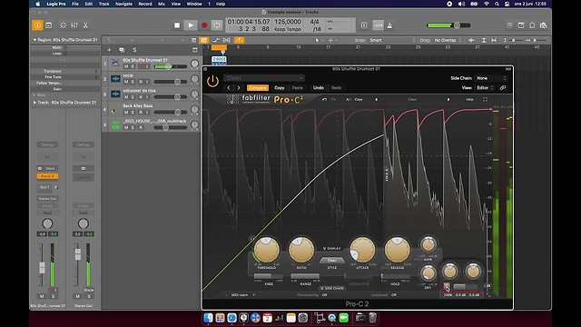Viewport: 581px width, 327px height.
Task: Solo the vocal track
Action: click(133, 82)
